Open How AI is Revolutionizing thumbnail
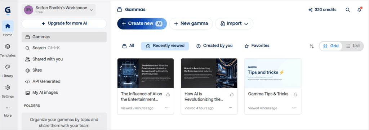The width and height of the screenshot is (369, 130). tap(209, 73)
